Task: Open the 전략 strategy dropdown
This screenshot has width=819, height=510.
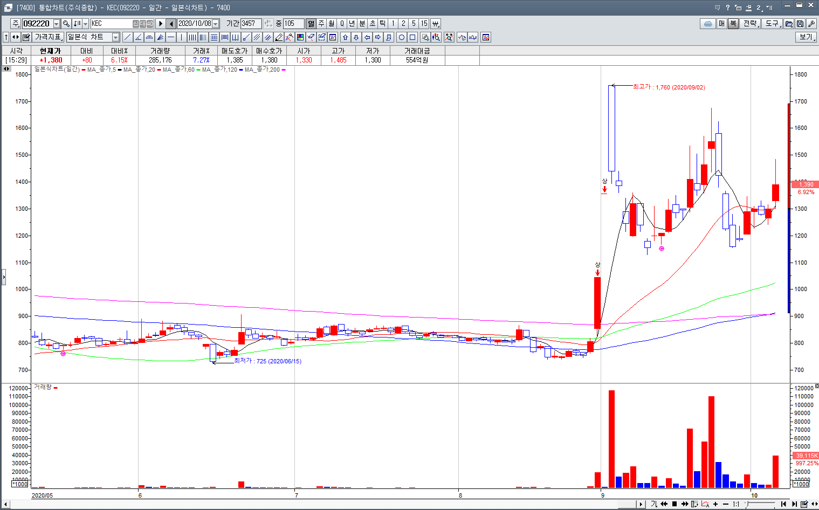Action: click(x=751, y=24)
